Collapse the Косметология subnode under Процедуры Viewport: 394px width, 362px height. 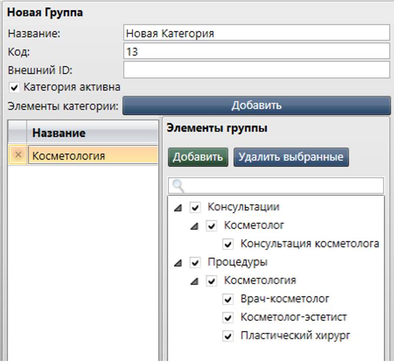[194, 281]
